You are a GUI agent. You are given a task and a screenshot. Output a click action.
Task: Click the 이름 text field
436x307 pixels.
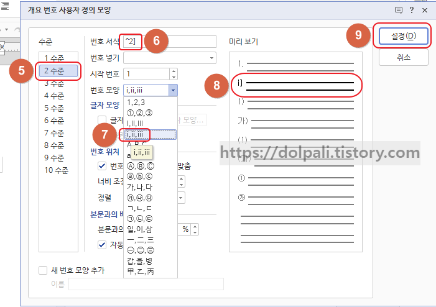tap(146, 284)
